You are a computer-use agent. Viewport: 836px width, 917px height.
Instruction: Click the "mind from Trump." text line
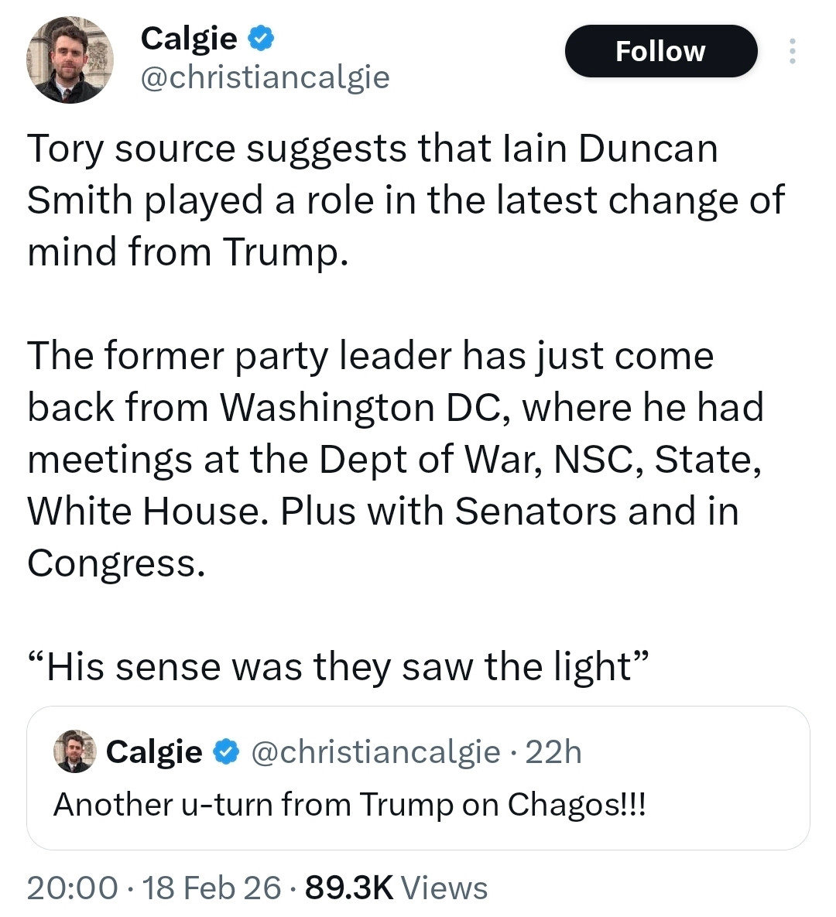(x=183, y=251)
